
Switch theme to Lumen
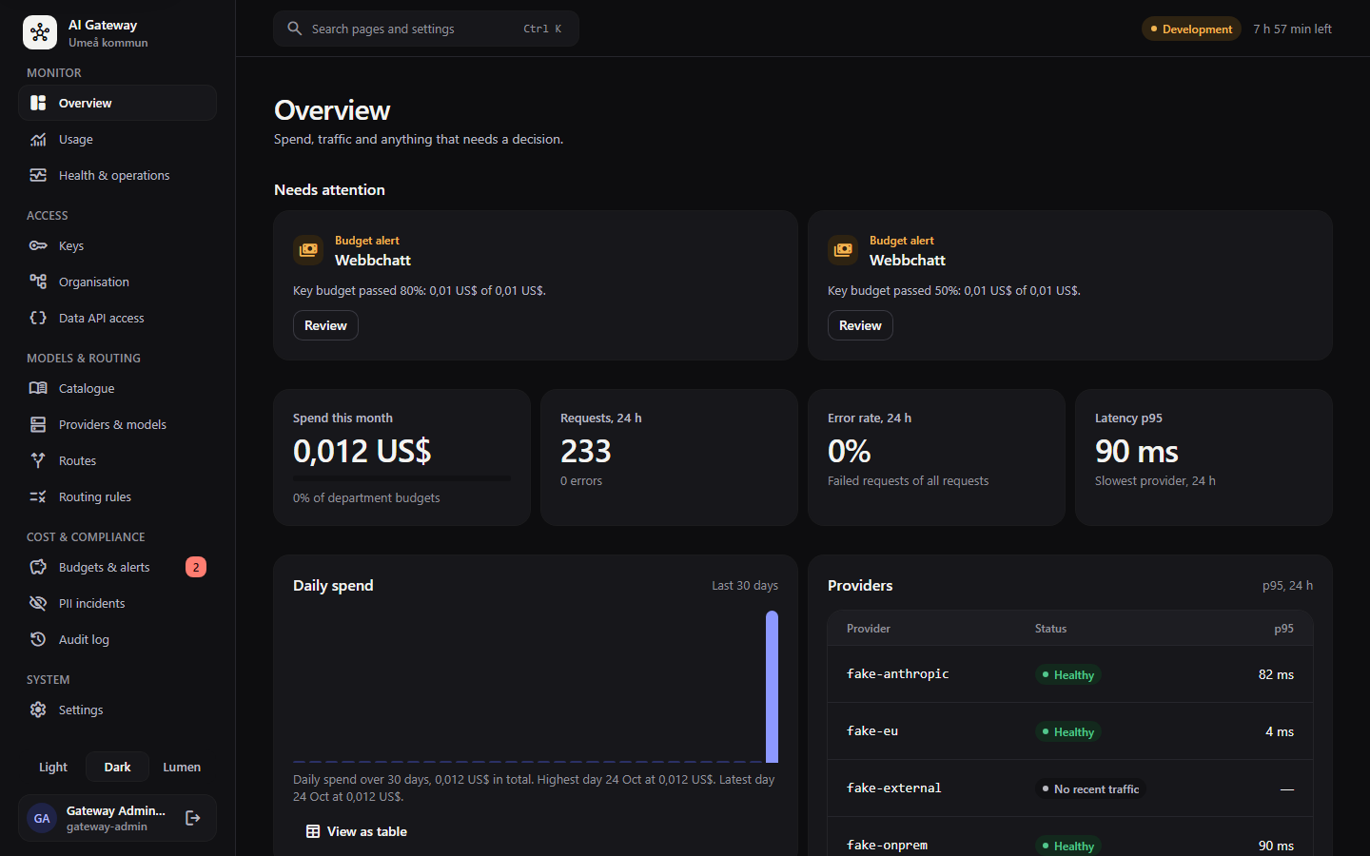(x=182, y=767)
